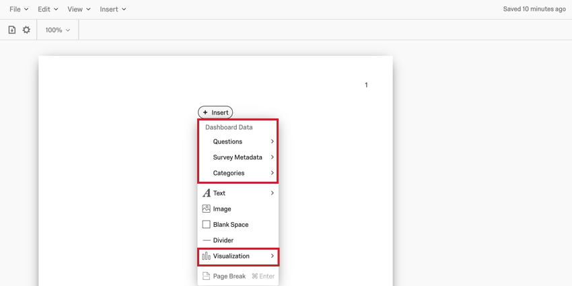Select Survey Metadata menu entry
This screenshot has height=286, width=572.
click(238, 157)
